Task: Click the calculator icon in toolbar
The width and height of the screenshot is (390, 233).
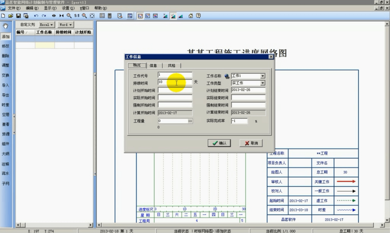Action: [110, 16]
